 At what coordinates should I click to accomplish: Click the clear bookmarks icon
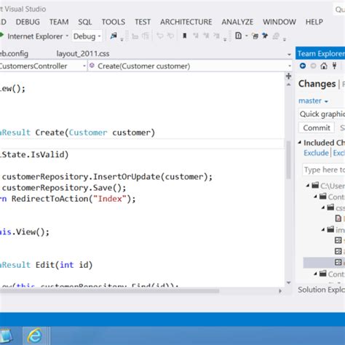coord(216,36)
